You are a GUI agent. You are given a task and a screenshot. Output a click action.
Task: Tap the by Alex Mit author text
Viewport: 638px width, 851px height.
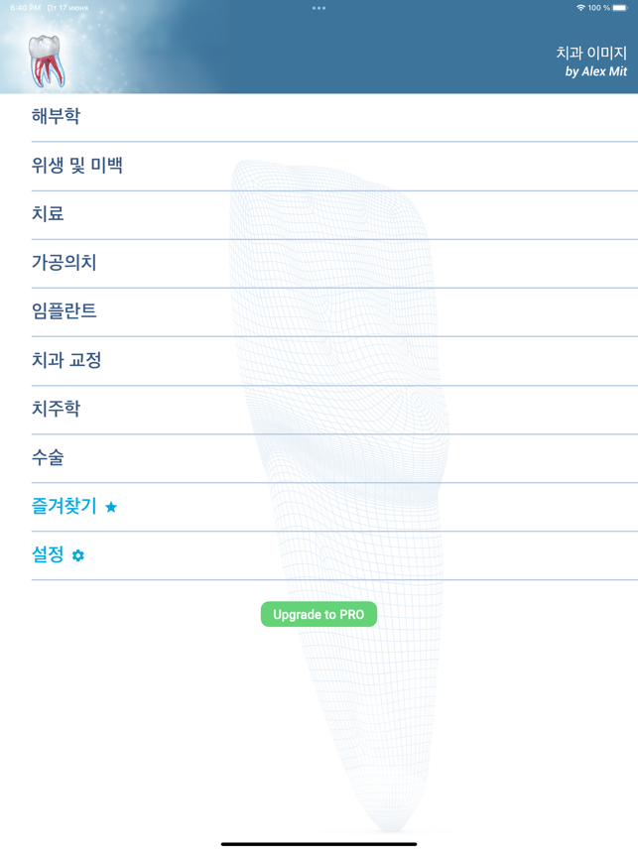coord(595,71)
